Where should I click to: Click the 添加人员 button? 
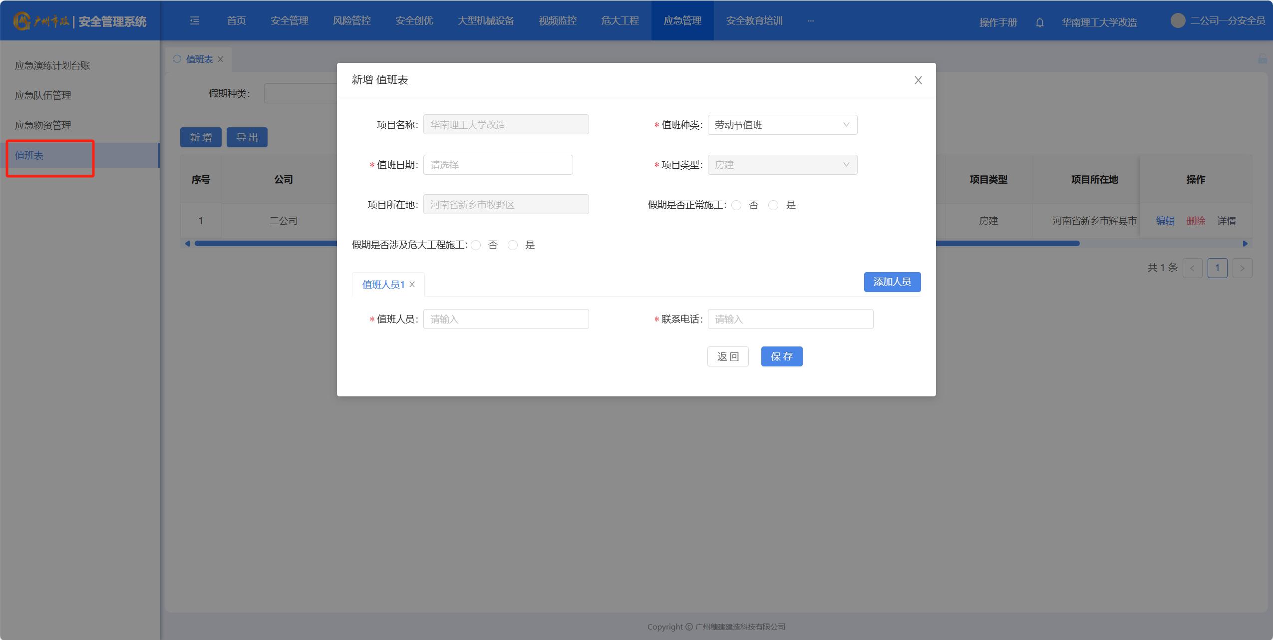892,282
